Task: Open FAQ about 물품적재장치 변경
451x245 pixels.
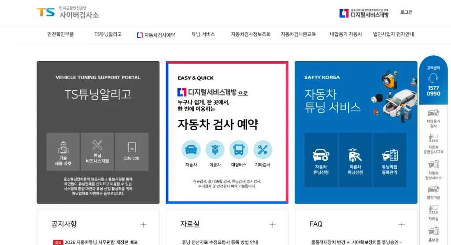Action: tap(357, 242)
